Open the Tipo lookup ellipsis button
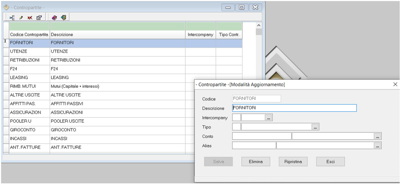This screenshot has width=401, height=185. [x=316, y=127]
